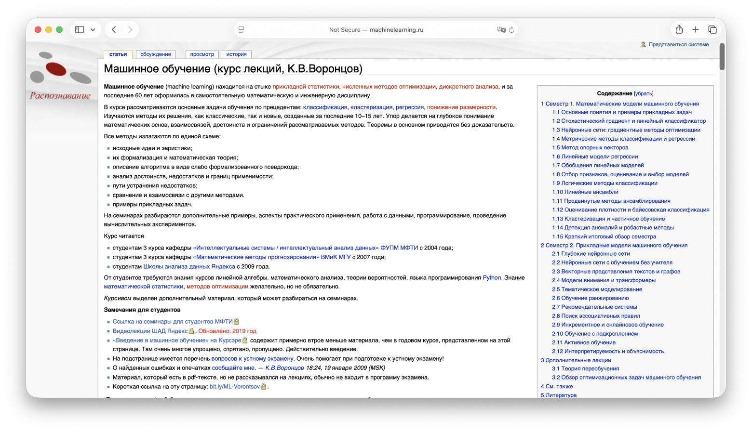Click the page reader icon in address bar
This screenshot has width=752, height=432.
242,30
